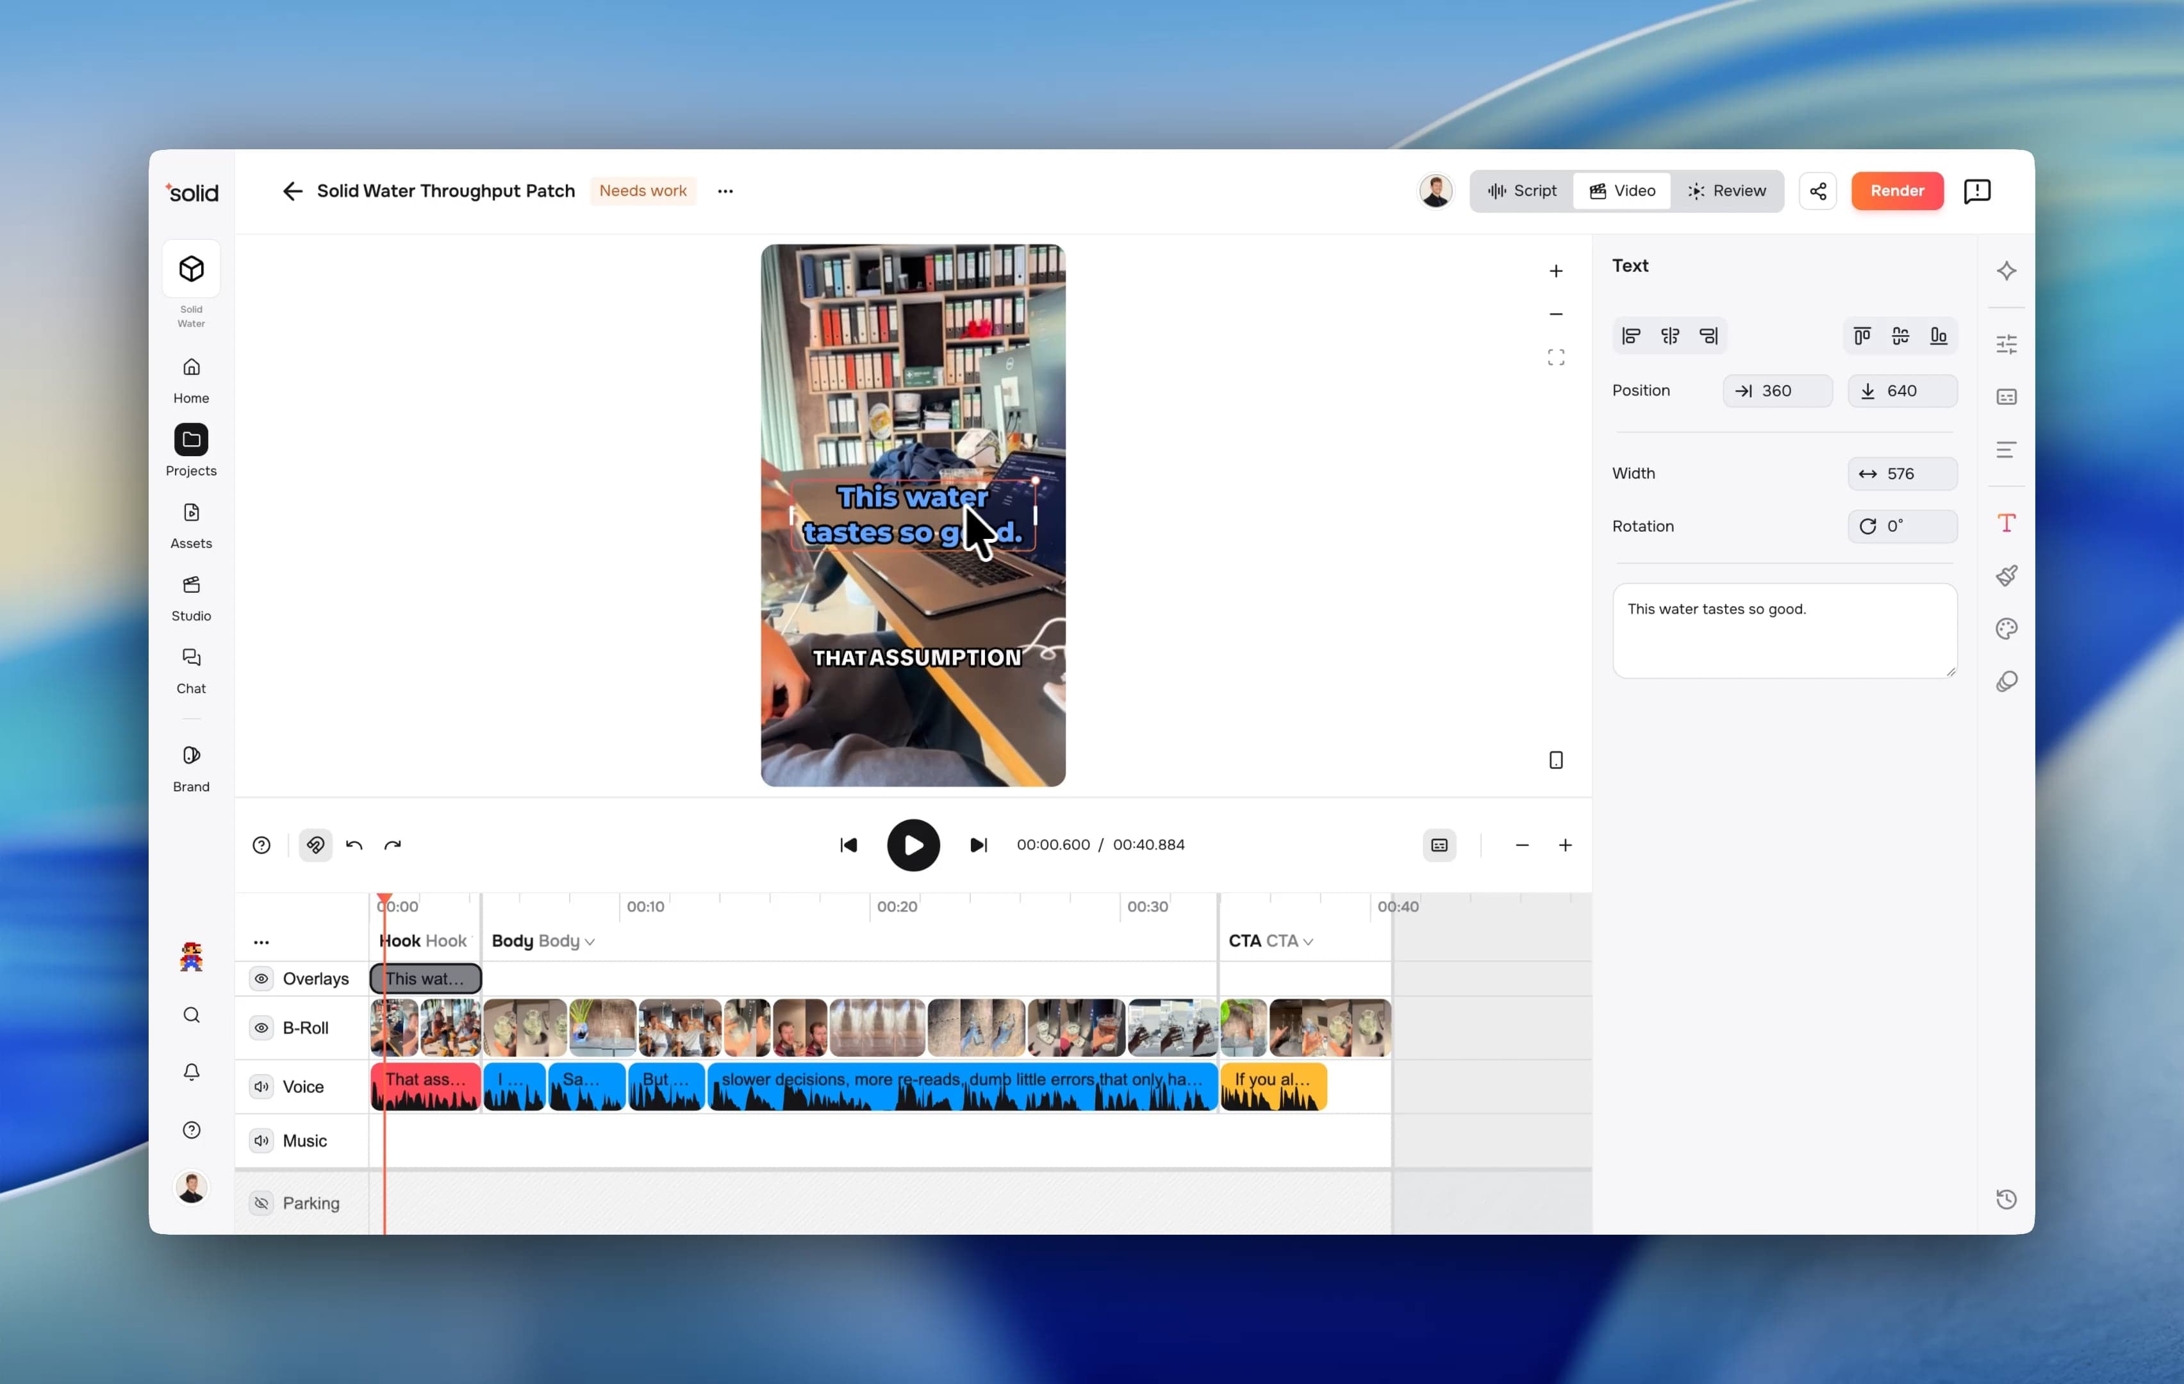Go back with the arrow next to project title
Screen dimensions: 2184x1384
292,190
